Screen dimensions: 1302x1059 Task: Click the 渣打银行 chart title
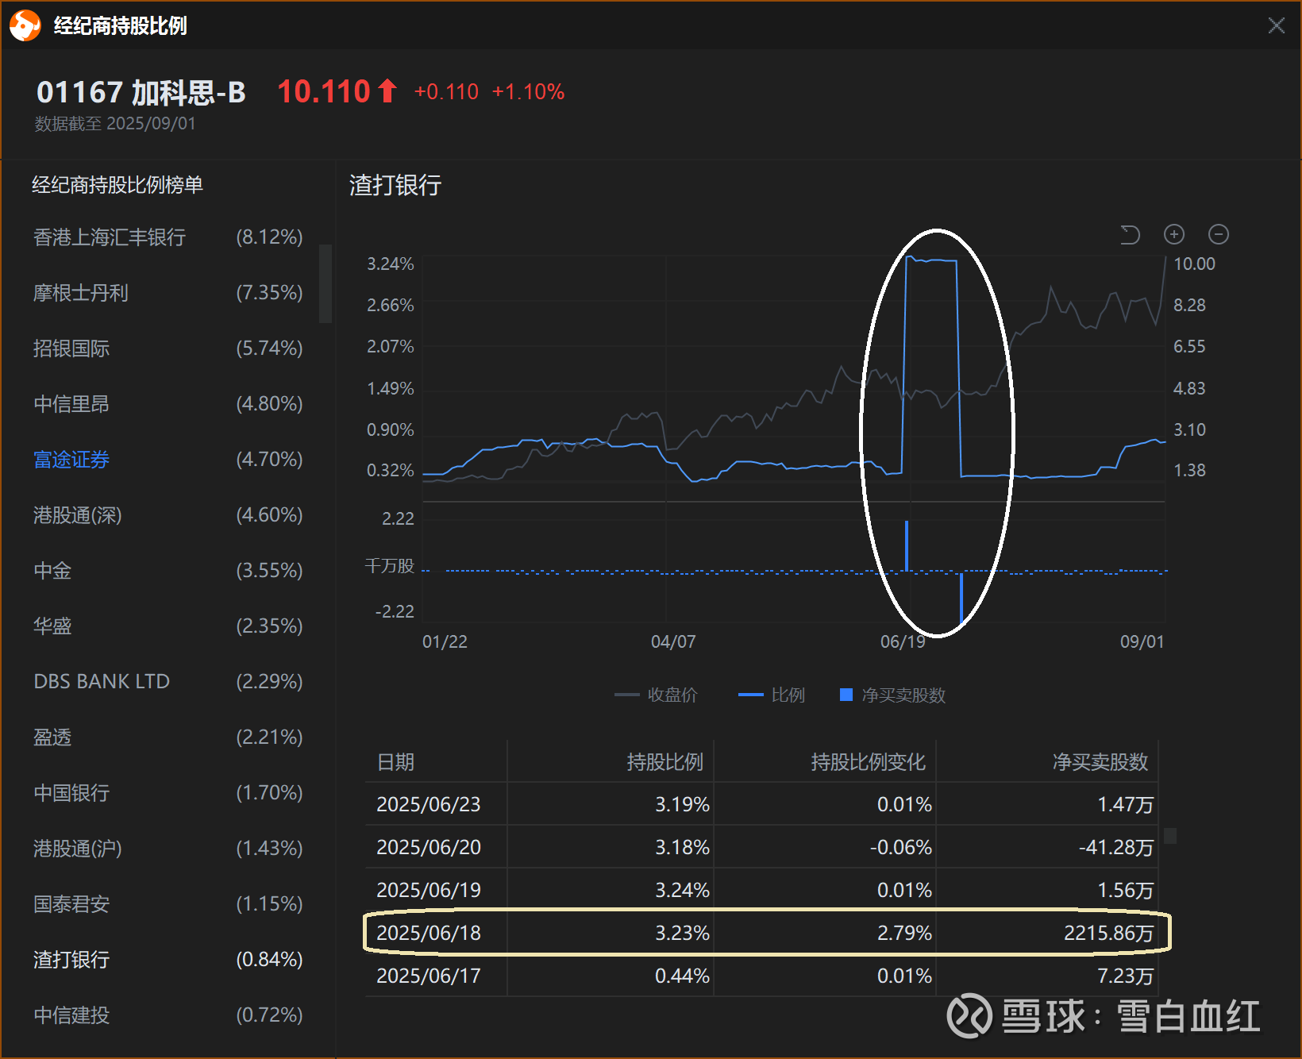(395, 185)
